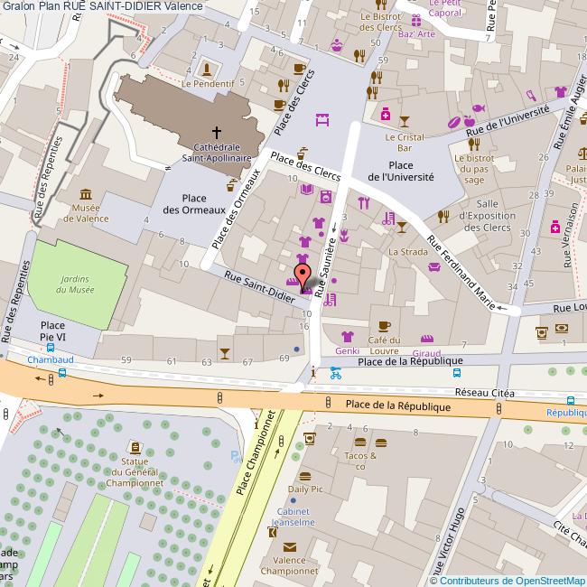Select the Statue du Général Championnet icon
The image size is (587, 587).
point(135,448)
